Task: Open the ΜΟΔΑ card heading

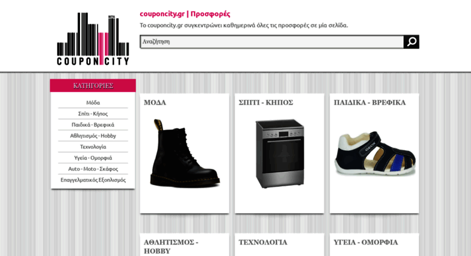Action: pos(155,102)
